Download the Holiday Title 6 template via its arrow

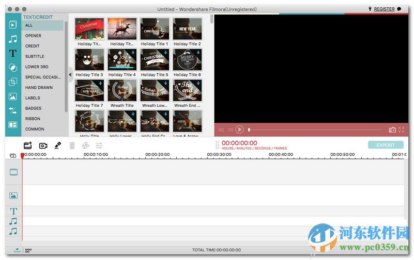[x=198, y=53]
